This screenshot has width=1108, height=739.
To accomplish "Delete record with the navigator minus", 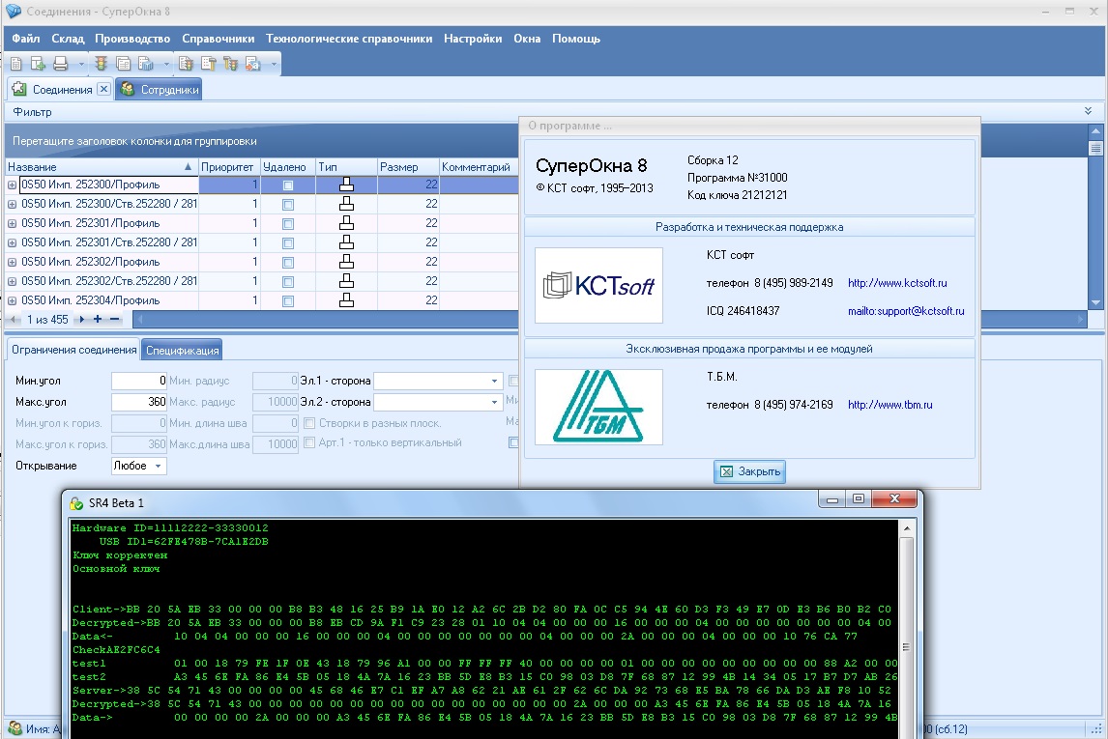I will (x=114, y=320).
